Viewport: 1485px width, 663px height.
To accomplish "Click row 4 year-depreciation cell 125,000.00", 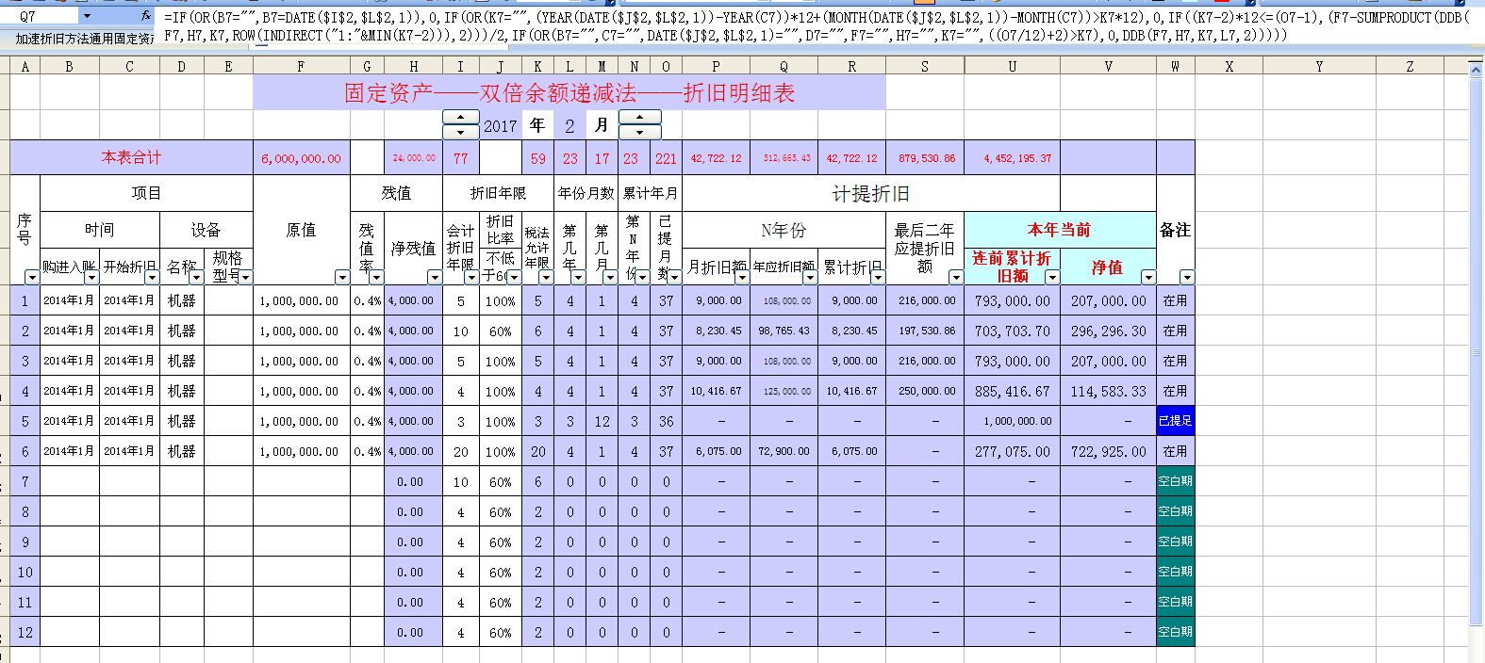I will (784, 391).
